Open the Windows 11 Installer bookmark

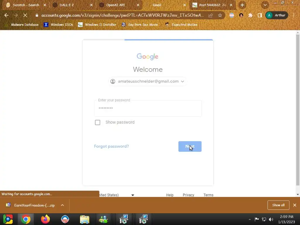(97, 25)
